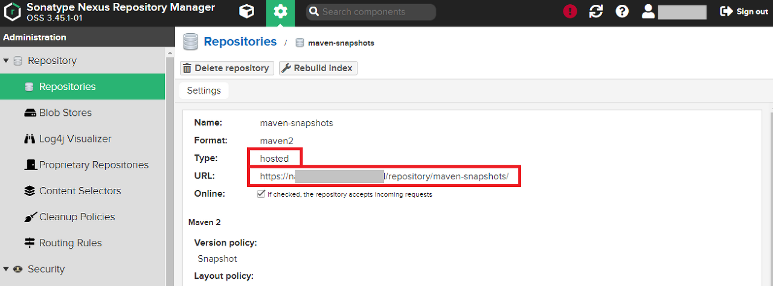Focus the Search components field
Viewport: 773px width, 286px height.
click(x=371, y=12)
